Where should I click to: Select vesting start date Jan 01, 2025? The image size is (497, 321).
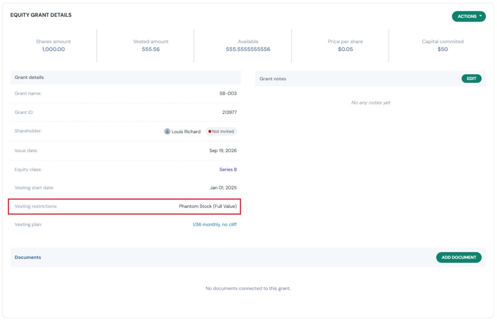point(223,188)
